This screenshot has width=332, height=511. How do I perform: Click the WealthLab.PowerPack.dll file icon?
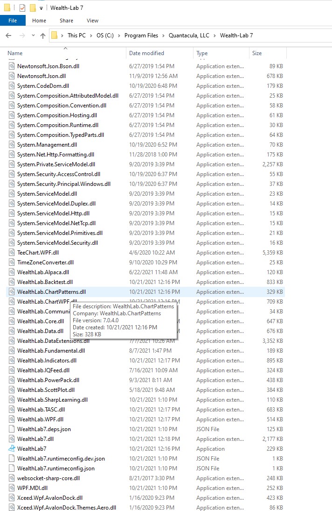point(12,380)
